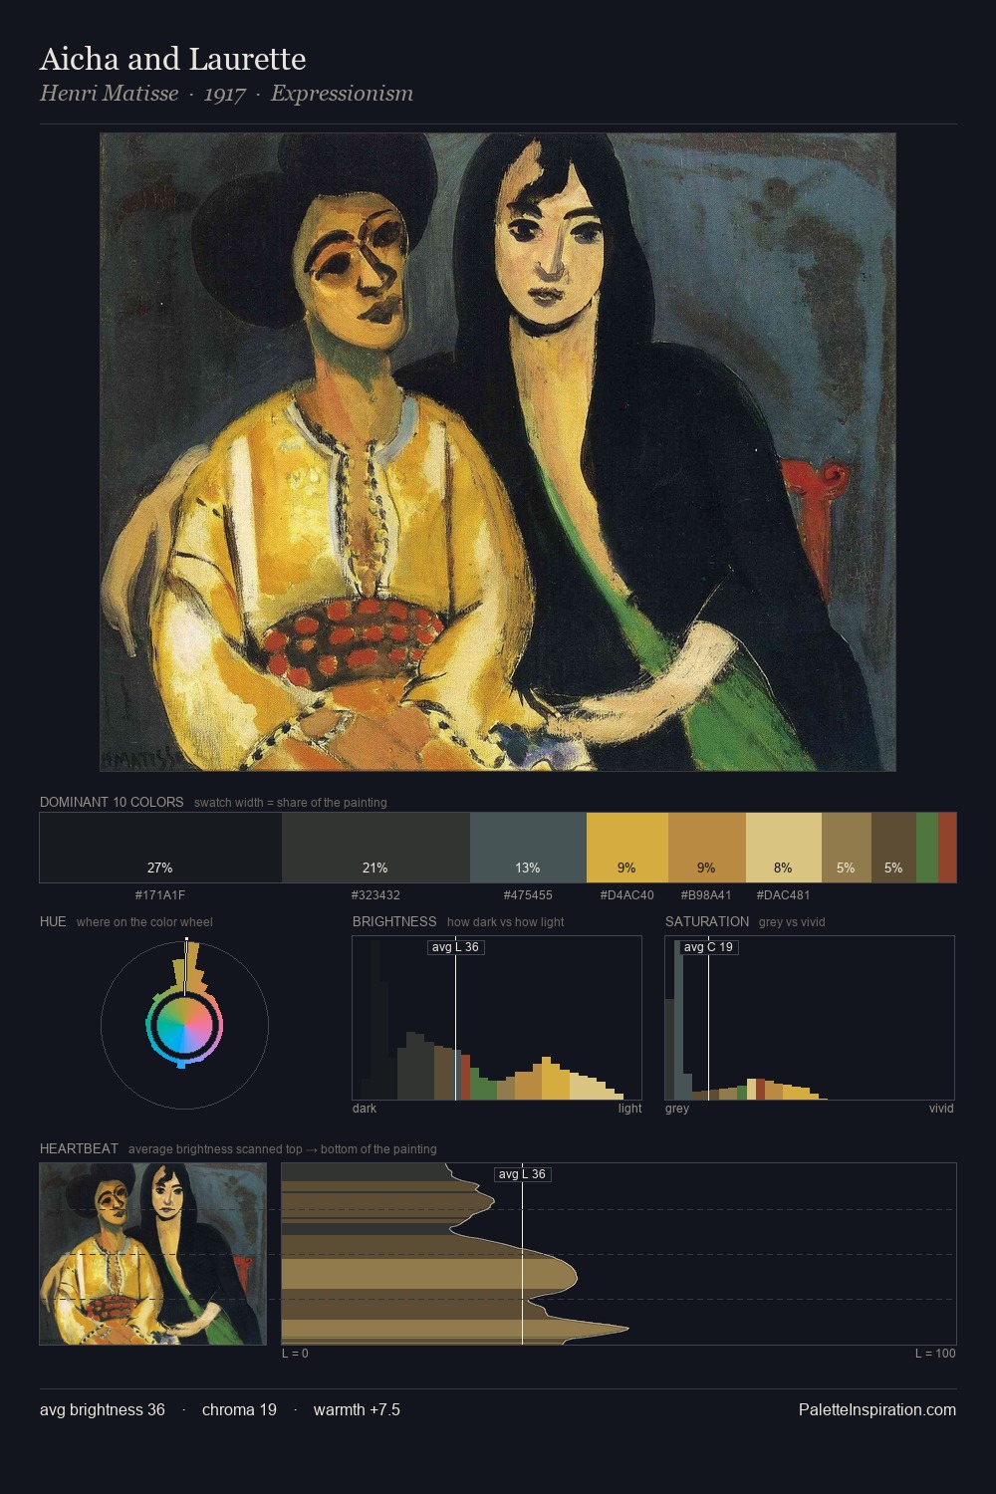Select the #B98A41 ochre swatch
Screen dimensions: 996x1494
pyautogui.click(x=707, y=848)
